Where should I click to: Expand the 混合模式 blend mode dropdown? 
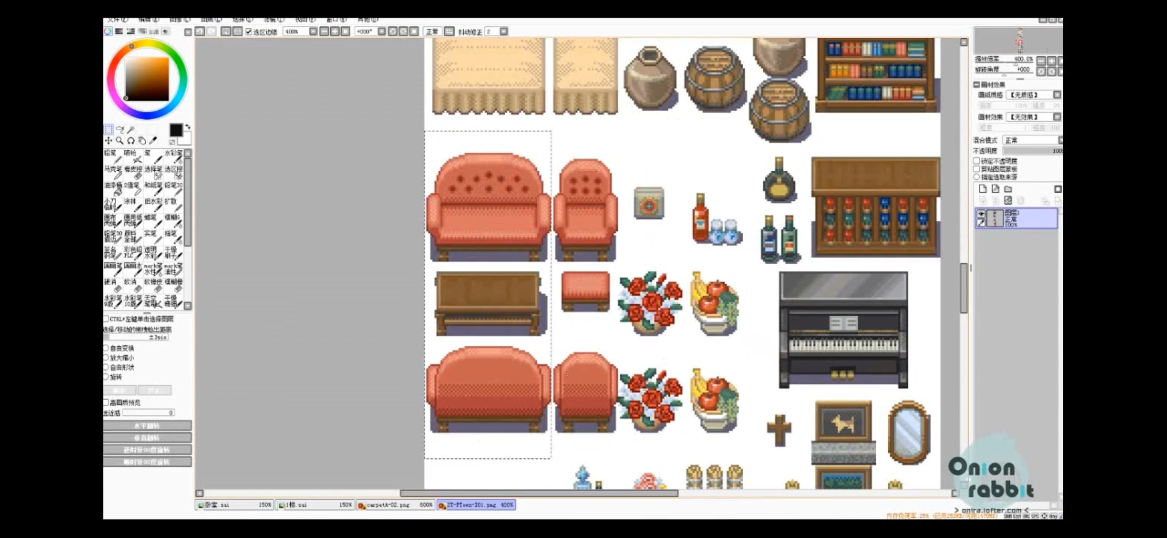1032,140
